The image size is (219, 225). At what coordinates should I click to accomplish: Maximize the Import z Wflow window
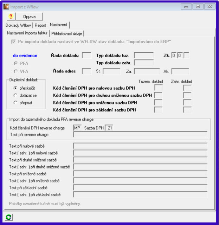(198, 6)
